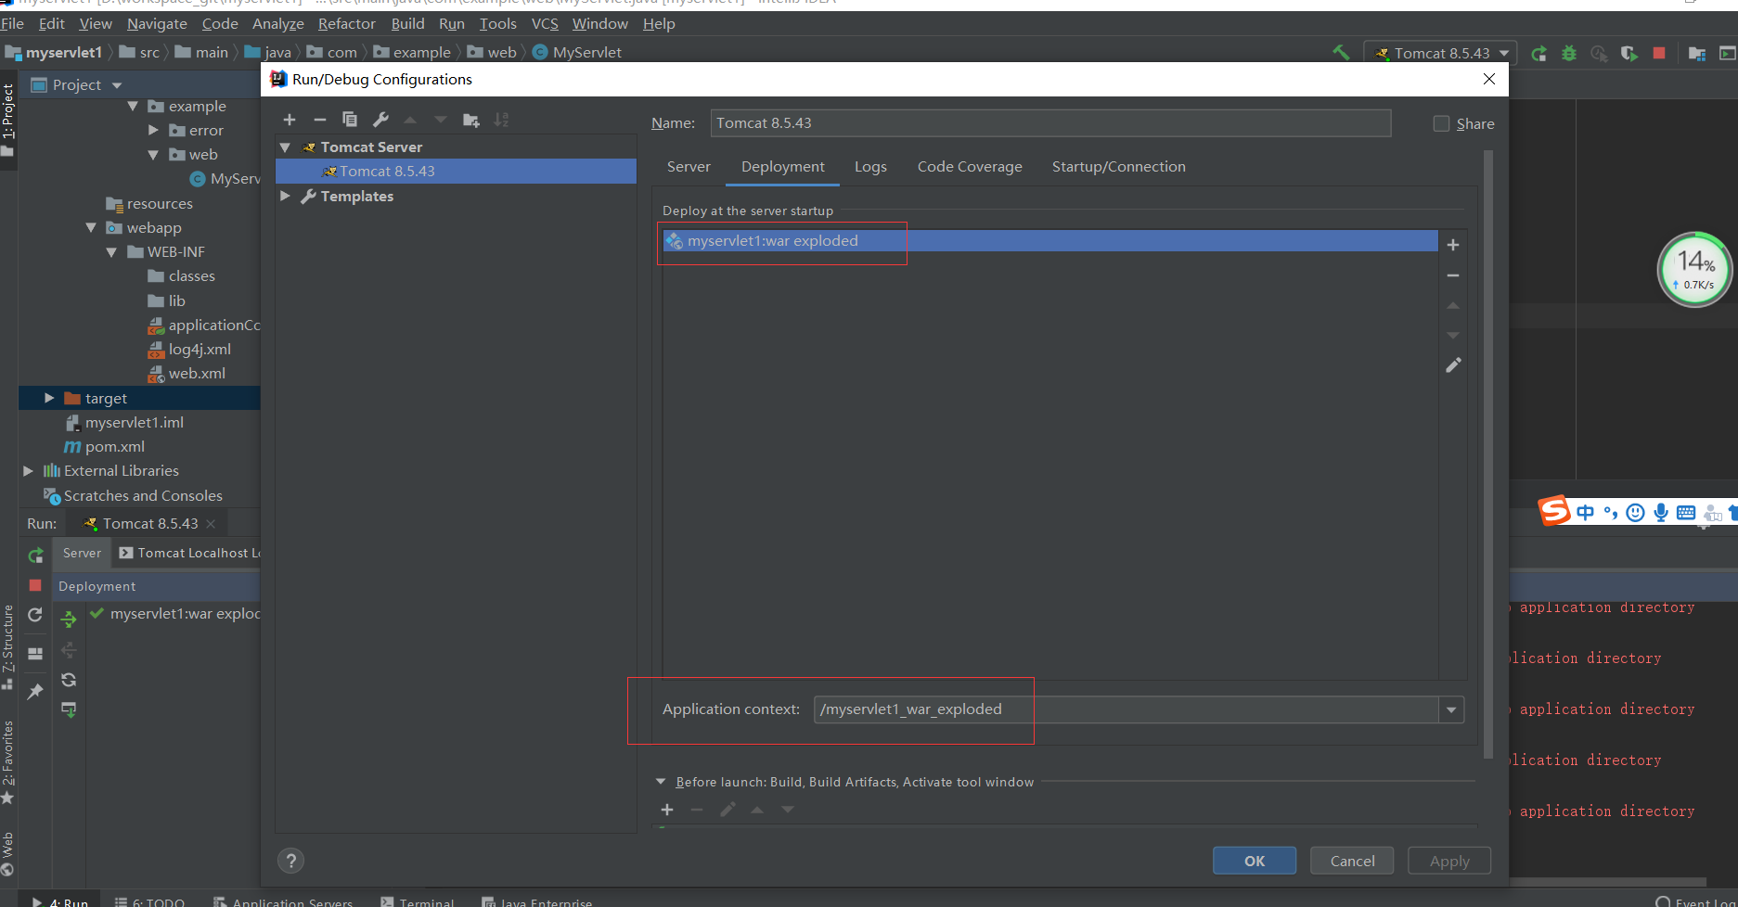Select Tomcat 8.5.43 configuration in tree

(x=457, y=172)
